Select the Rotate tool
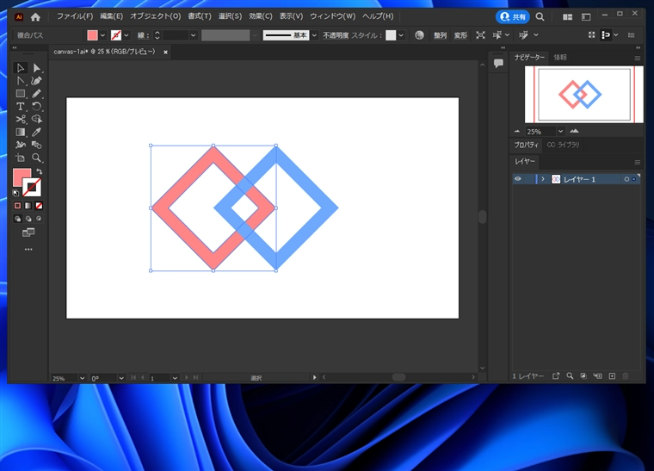The height and width of the screenshot is (471, 654). (x=37, y=107)
